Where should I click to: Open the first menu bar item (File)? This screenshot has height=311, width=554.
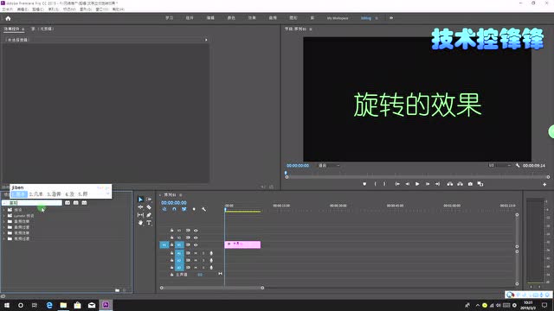point(8,10)
